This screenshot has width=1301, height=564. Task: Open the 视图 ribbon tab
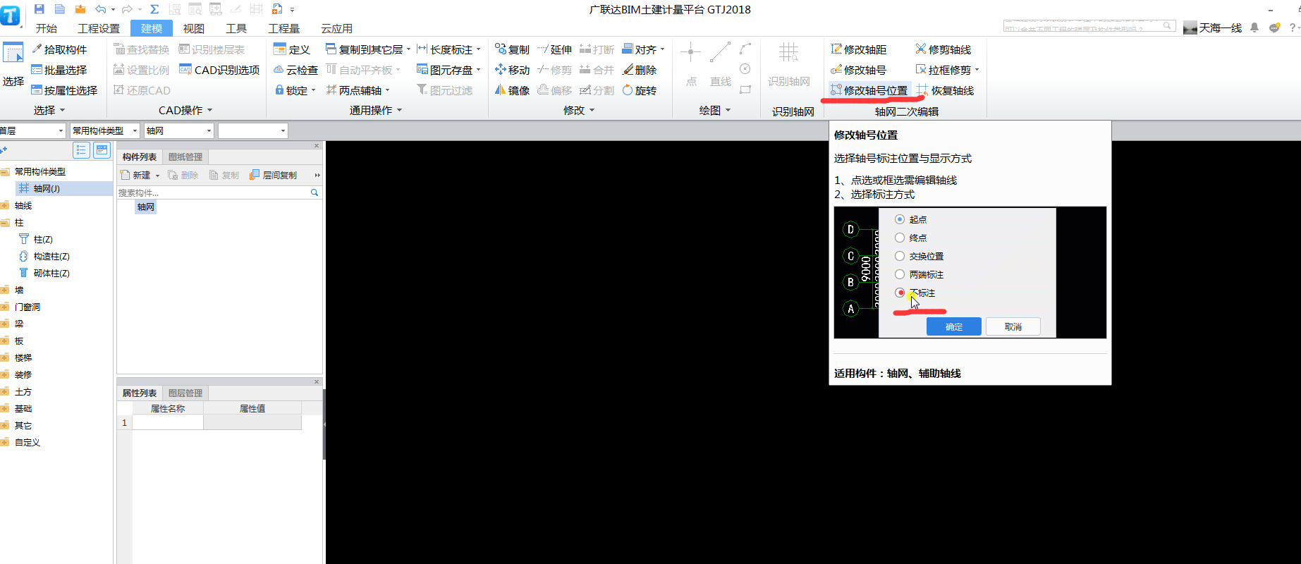(194, 28)
